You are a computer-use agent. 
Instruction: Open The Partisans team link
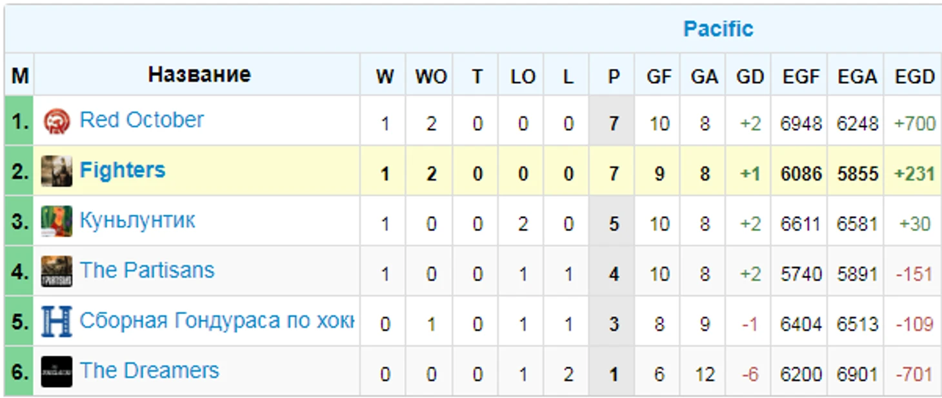point(146,270)
